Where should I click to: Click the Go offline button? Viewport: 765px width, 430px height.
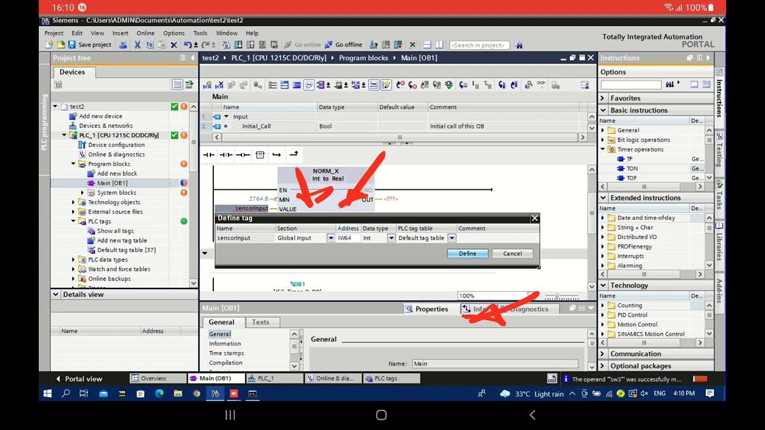tap(344, 45)
